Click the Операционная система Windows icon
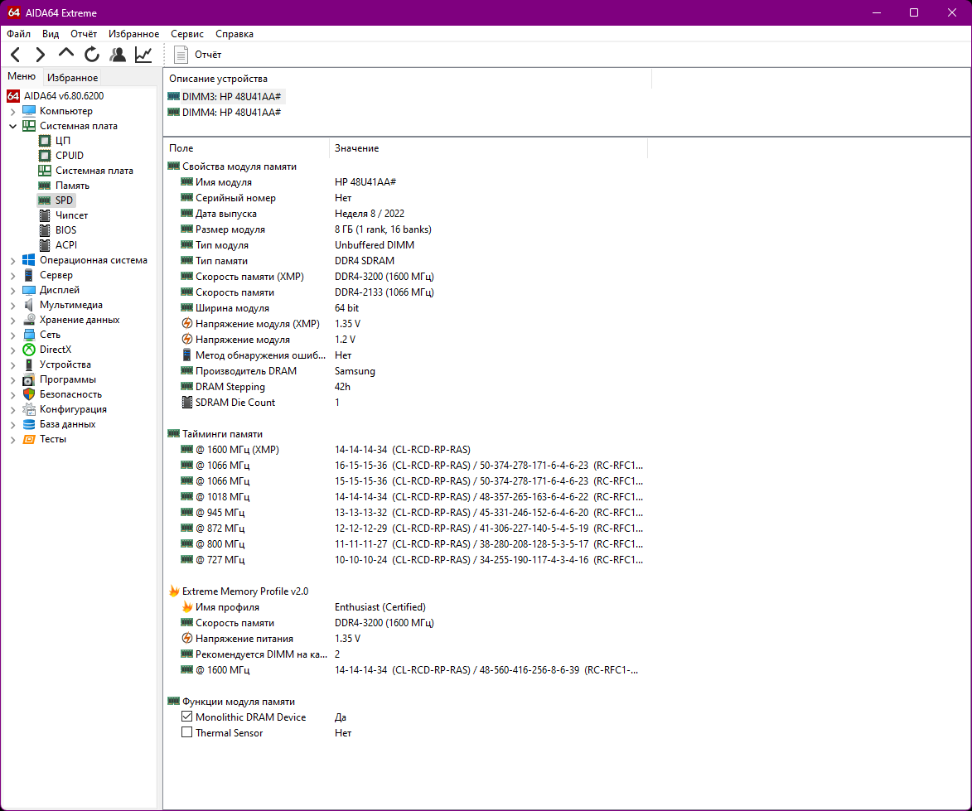Image resolution: width=972 pixels, height=811 pixels. pos(29,260)
